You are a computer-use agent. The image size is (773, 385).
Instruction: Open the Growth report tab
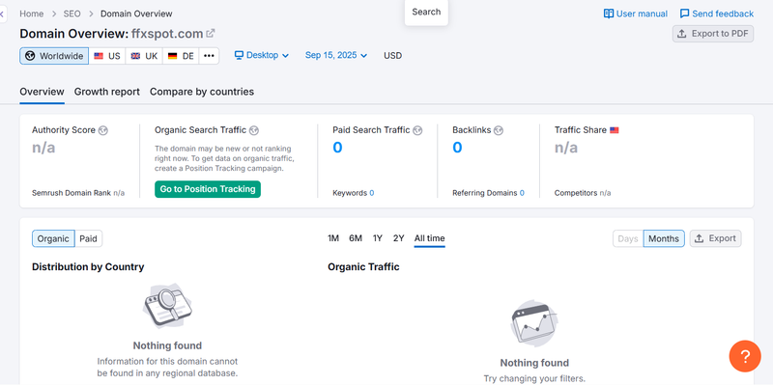tap(107, 92)
